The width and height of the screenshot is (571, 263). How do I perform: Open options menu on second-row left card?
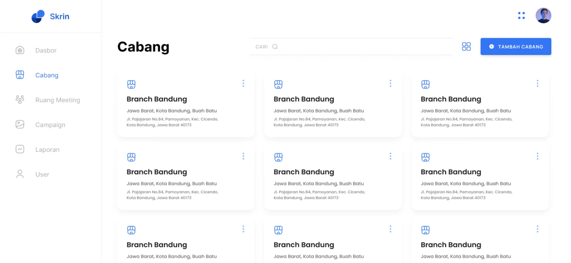pyautogui.click(x=243, y=156)
